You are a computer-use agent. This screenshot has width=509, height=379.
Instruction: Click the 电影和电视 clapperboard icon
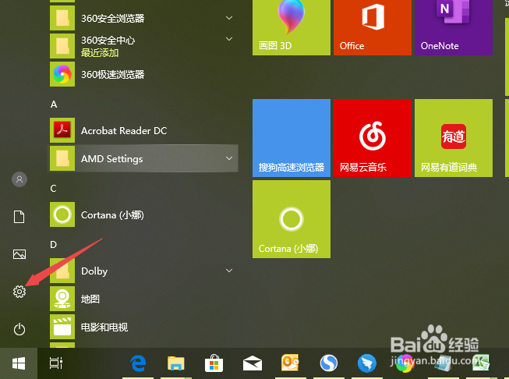click(x=62, y=327)
